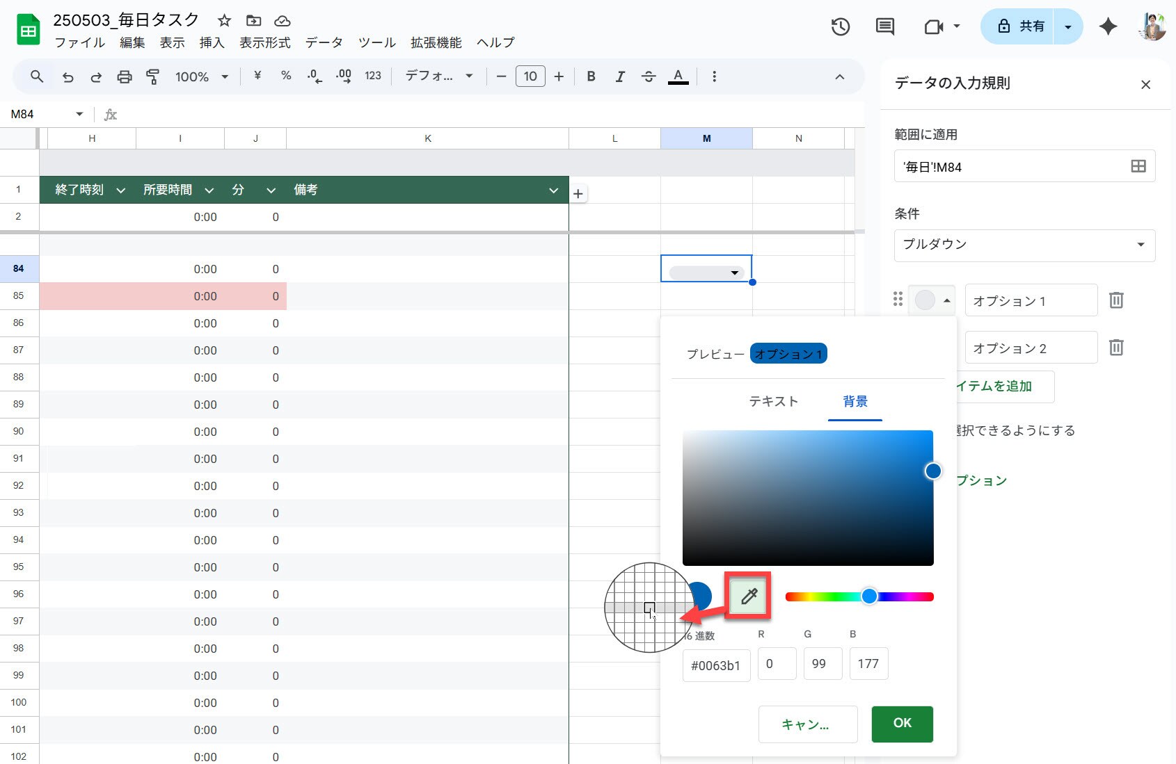Click the print icon in toolbar
The image size is (1176, 764).
(124, 76)
